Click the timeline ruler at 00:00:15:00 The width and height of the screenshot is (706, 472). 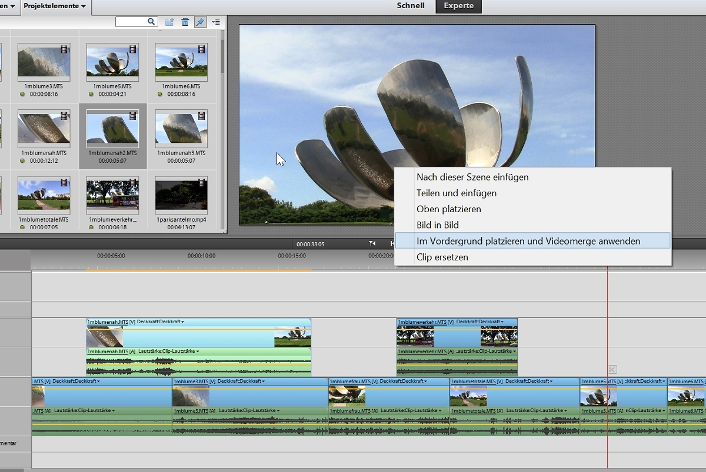pyautogui.click(x=292, y=256)
